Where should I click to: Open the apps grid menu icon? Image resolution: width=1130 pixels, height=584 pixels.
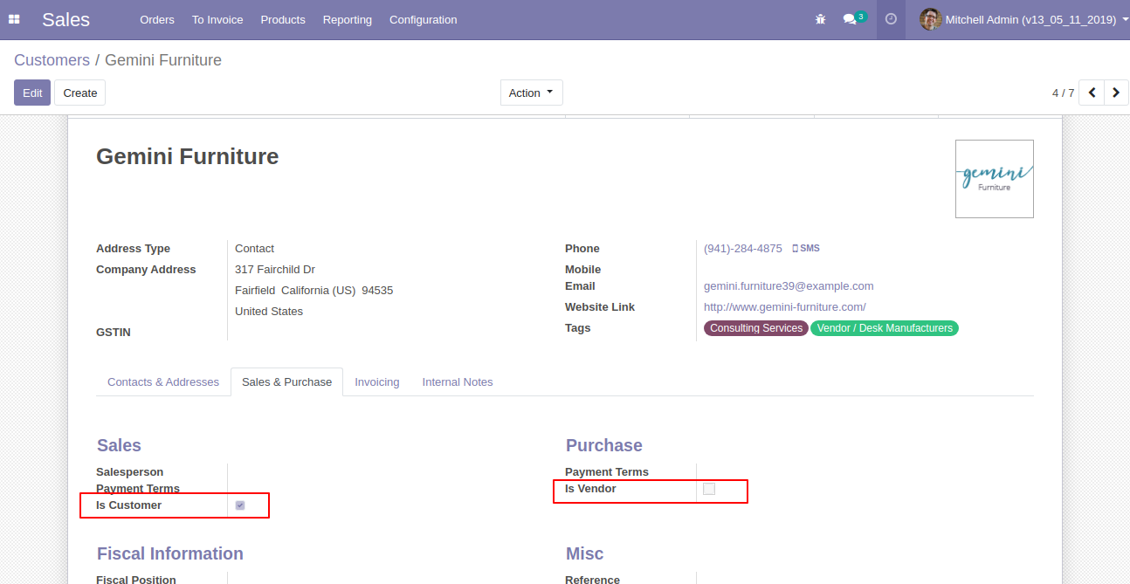(14, 19)
